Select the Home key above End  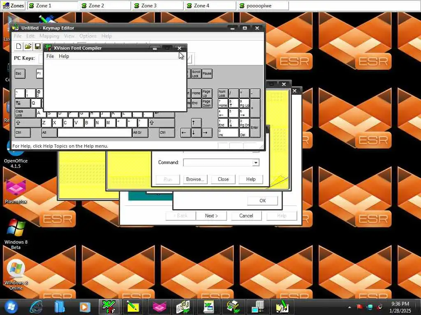click(196, 94)
